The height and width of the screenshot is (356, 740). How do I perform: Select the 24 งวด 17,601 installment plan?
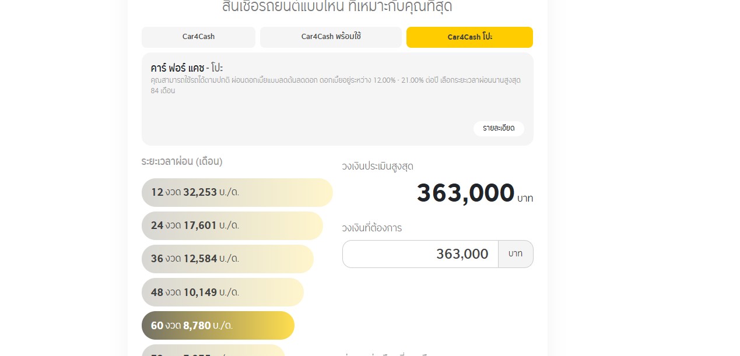[232, 225]
